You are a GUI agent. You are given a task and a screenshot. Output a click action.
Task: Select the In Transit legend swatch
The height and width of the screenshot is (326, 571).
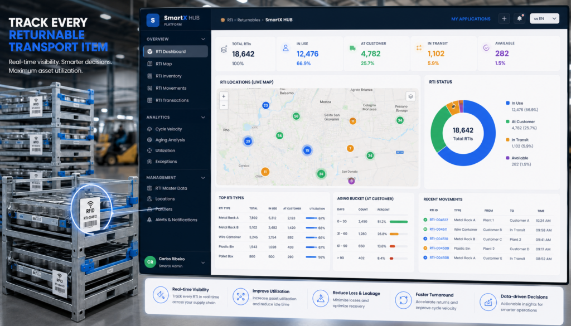[x=507, y=140]
